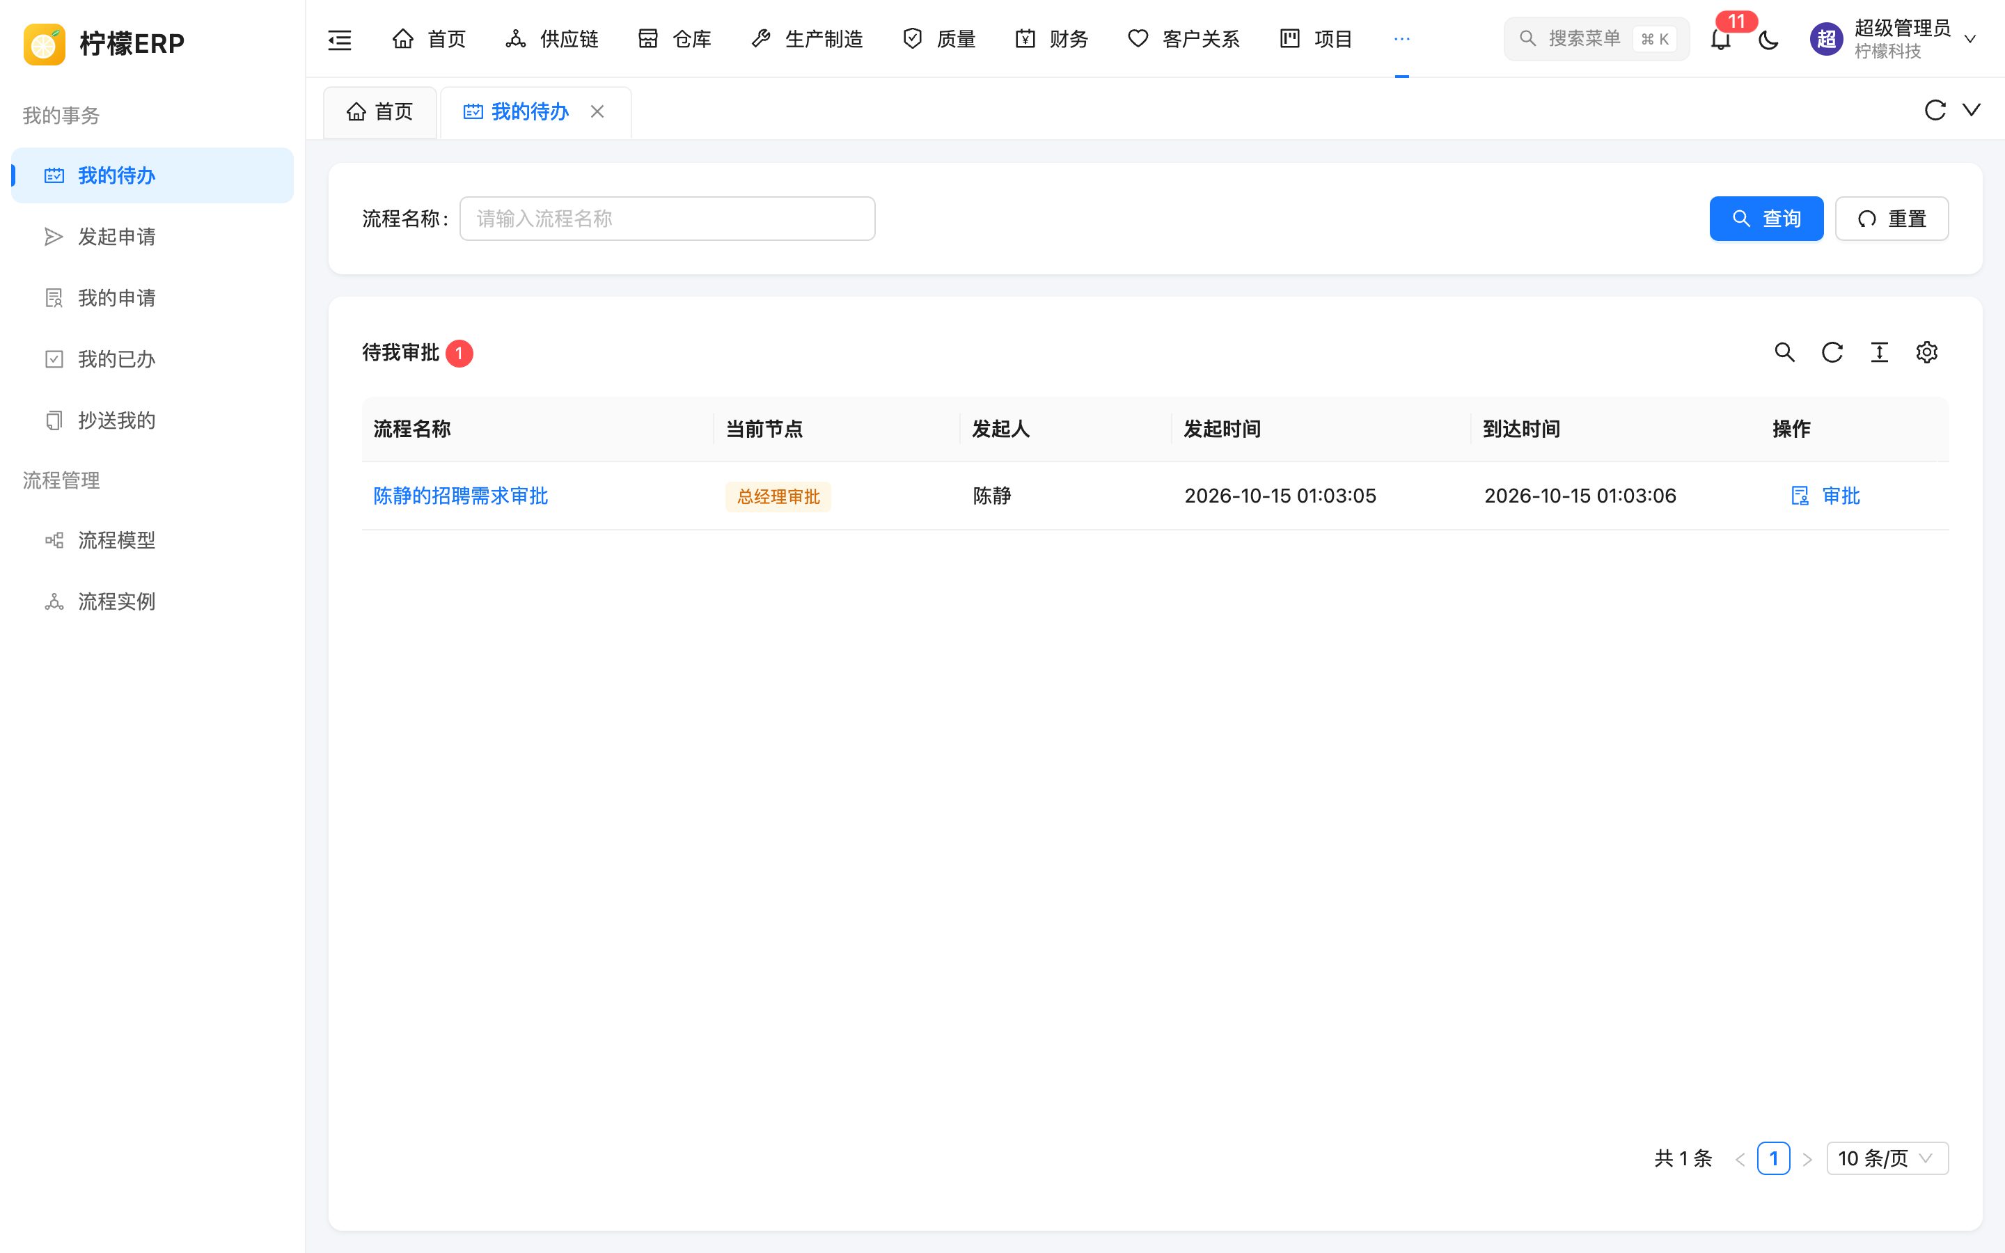
Task: Open the notification bell
Action: point(1721,39)
